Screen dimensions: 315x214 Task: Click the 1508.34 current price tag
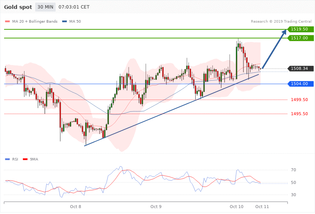pyautogui.click(x=301, y=68)
